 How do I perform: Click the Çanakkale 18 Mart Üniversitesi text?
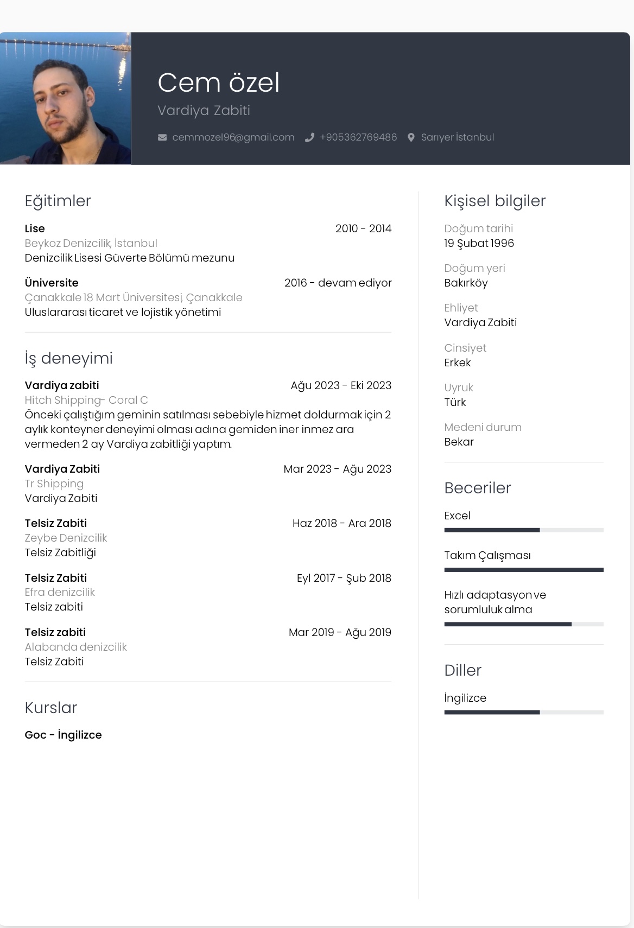(x=133, y=297)
